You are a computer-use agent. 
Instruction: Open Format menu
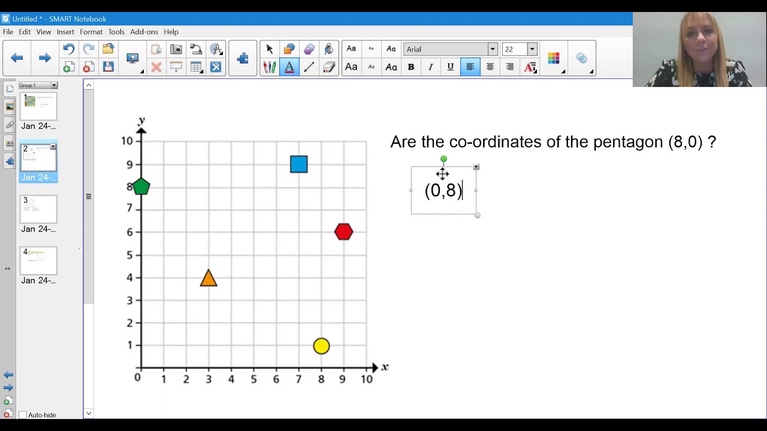(91, 32)
